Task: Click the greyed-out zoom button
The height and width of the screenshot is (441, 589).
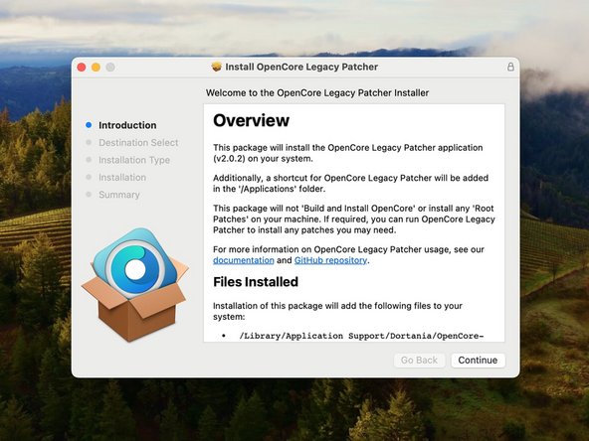Action: tap(110, 68)
